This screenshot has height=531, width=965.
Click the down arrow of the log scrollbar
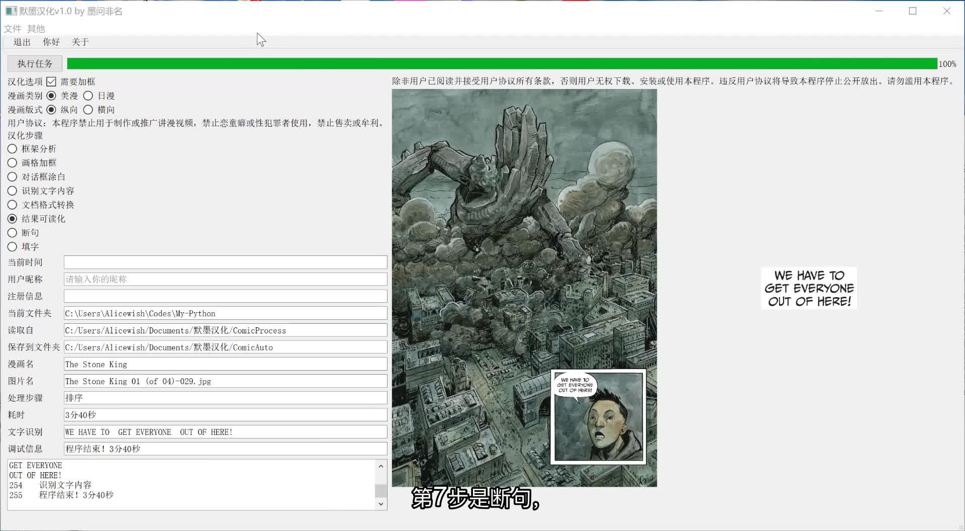coord(381,503)
